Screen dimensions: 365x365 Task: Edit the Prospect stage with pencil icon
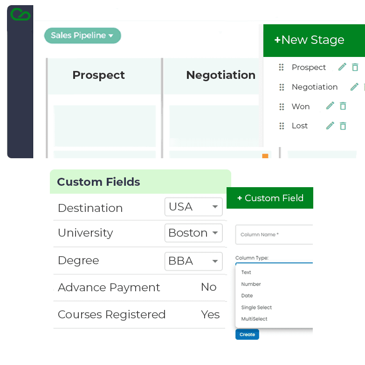342,67
